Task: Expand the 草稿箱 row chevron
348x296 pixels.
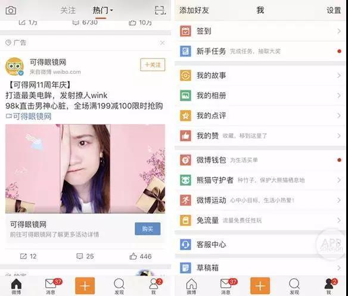Action: [x=339, y=268]
